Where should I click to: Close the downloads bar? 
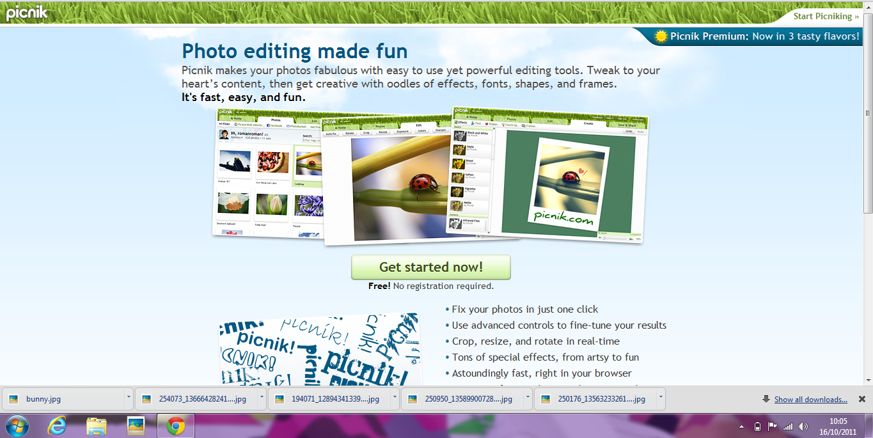pos(861,399)
